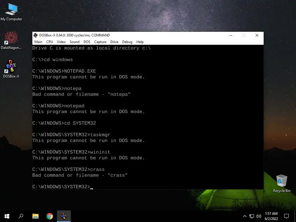Show hidden system tray icons
Image resolution: width=296 pixels, height=222 pixels.
point(245,216)
